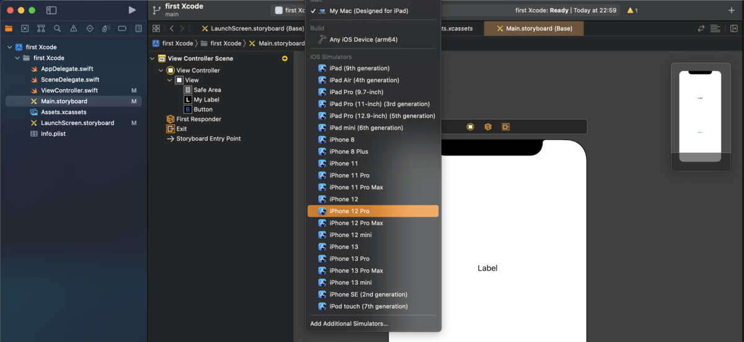Select iPhone 13 mini simulator
This screenshot has height=342, width=744.
pos(373,283)
